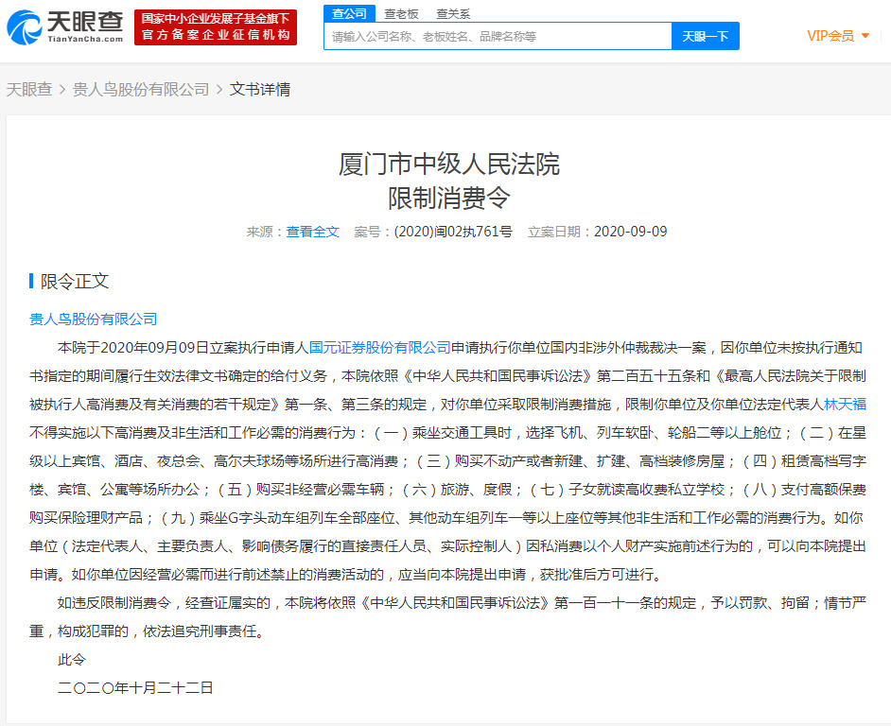Click the case number (2020)闽02执761号
The width and height of the screenshot is (891, 726).
pyautogui.click(x=453, y=232)
